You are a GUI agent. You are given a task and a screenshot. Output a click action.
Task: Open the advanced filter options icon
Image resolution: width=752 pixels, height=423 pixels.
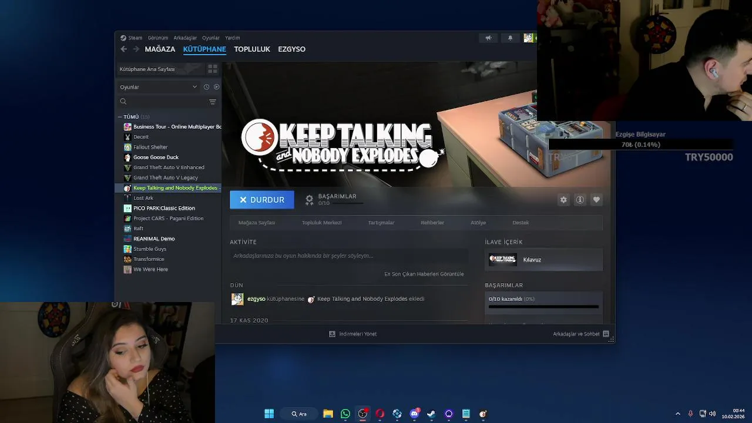pos(213,102)
